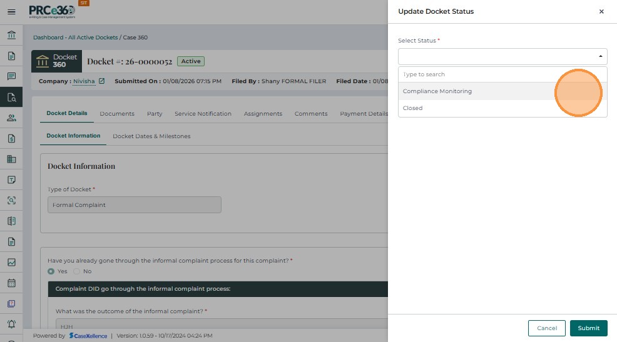617x342 pixels.
Task: Open the calendar sidebar icon
Action: tap(11, 283)
